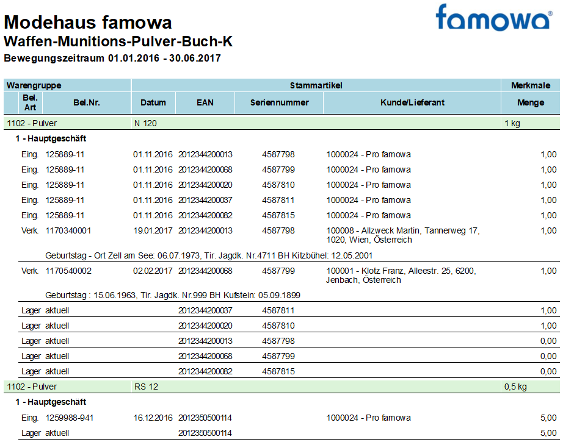Select the 1102 - Pulver group for RS 12
Viewport: 563px width, 442px height.
(32, 387)
